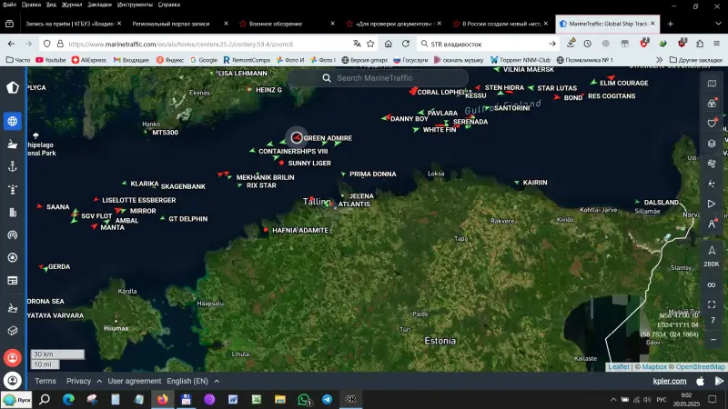The image size is (728, 409).
Task: Open the Youtube bookmark
Action: [51, 60]
